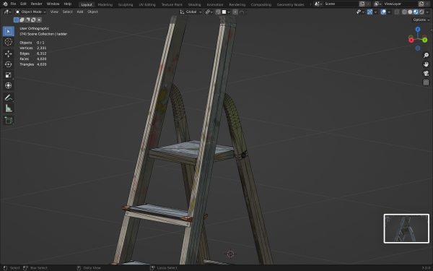Image resolution: width=433 pixels, height=271 pixels.
Task: Select the Annotate tool
Action: pos(8,98)
